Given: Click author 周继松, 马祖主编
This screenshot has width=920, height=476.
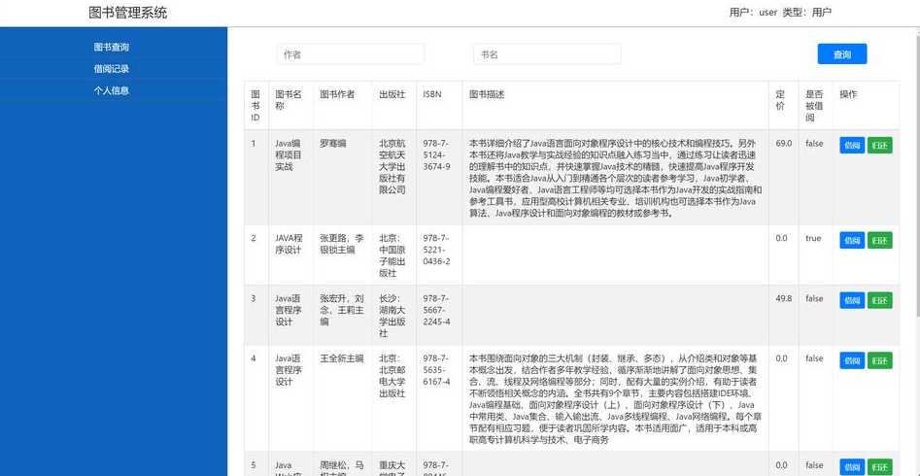Looking at the screenshot, I should click(342, 468).
